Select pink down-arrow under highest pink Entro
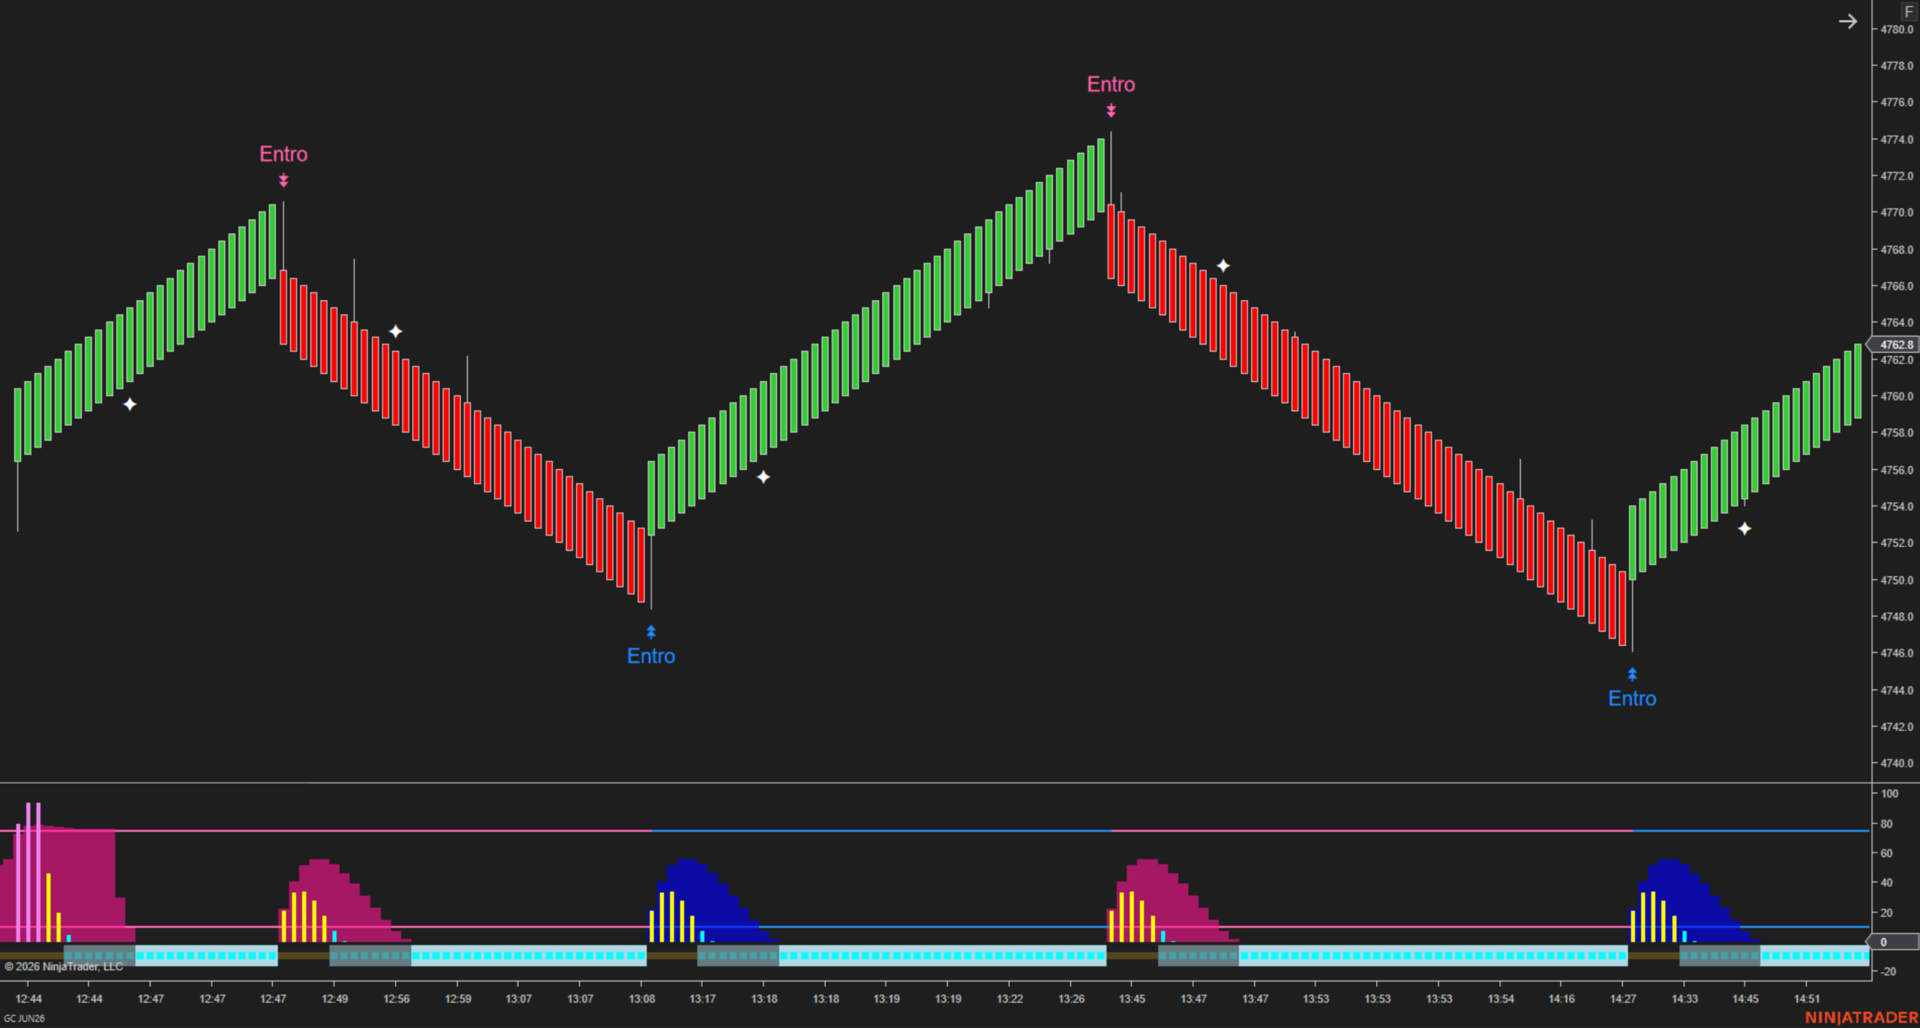This screenshot has height=1028, width=1920. (x=1111, y=110)
